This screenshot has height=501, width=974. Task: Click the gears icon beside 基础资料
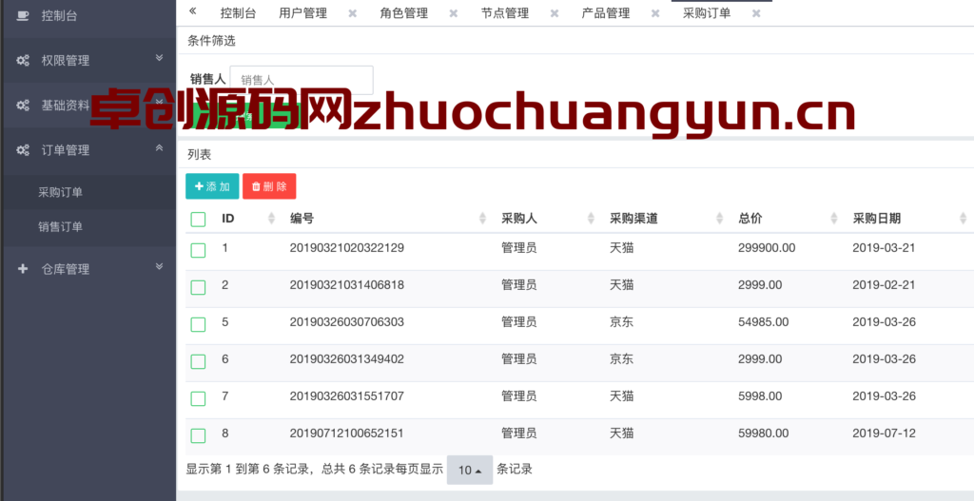coord(23,106)
